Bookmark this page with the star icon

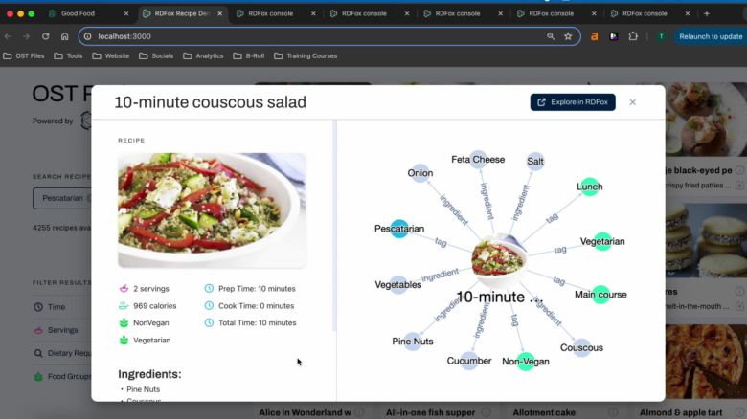tap(568, 36)
